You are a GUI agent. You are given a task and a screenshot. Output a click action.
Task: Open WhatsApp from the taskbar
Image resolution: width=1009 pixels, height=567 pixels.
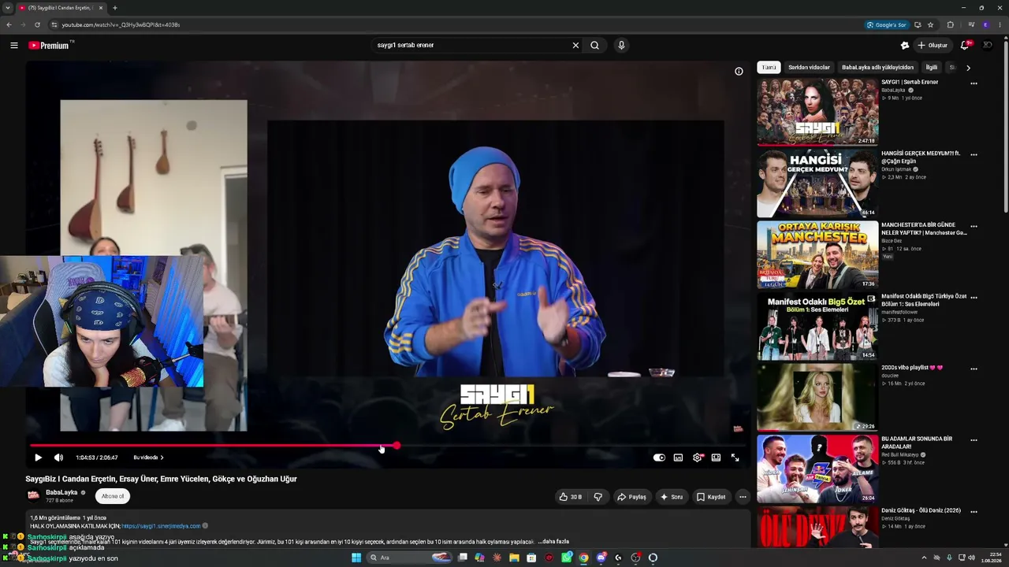(566, 558)
